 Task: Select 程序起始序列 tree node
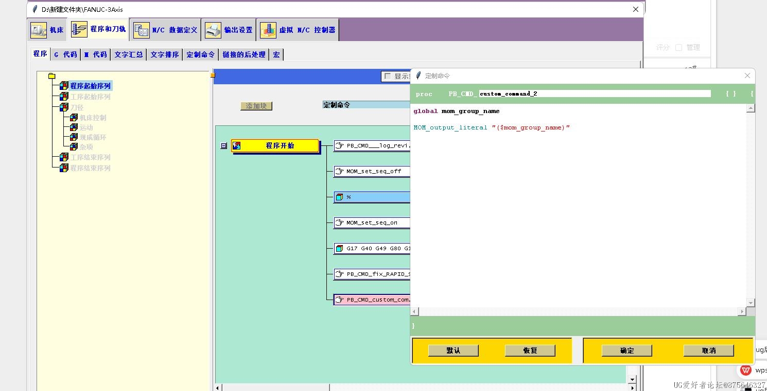point(91,86)
